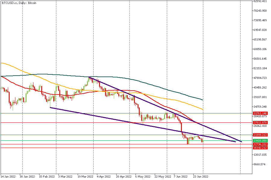Click the 82592.411 value on price axis
This screenshot has height=180, width=271.
point(260,1)
